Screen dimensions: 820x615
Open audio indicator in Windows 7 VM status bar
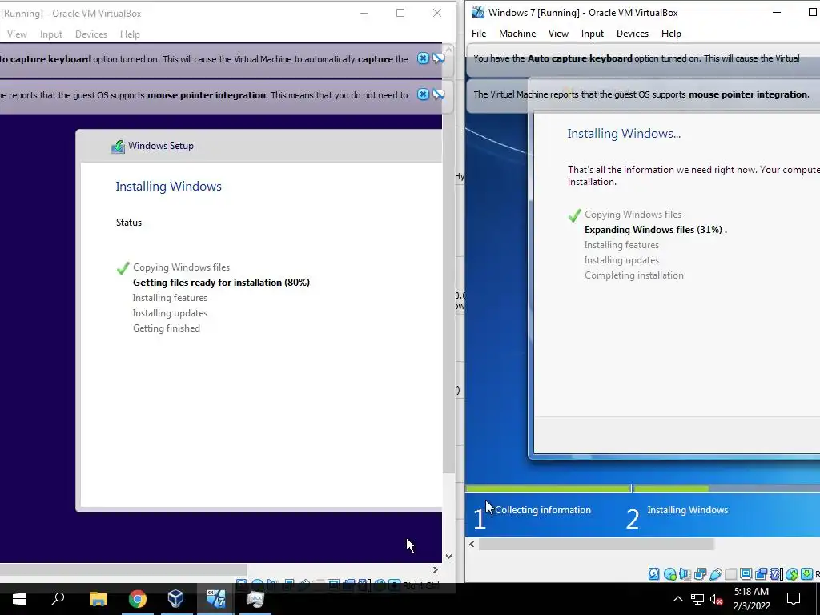tap(685, 574)
